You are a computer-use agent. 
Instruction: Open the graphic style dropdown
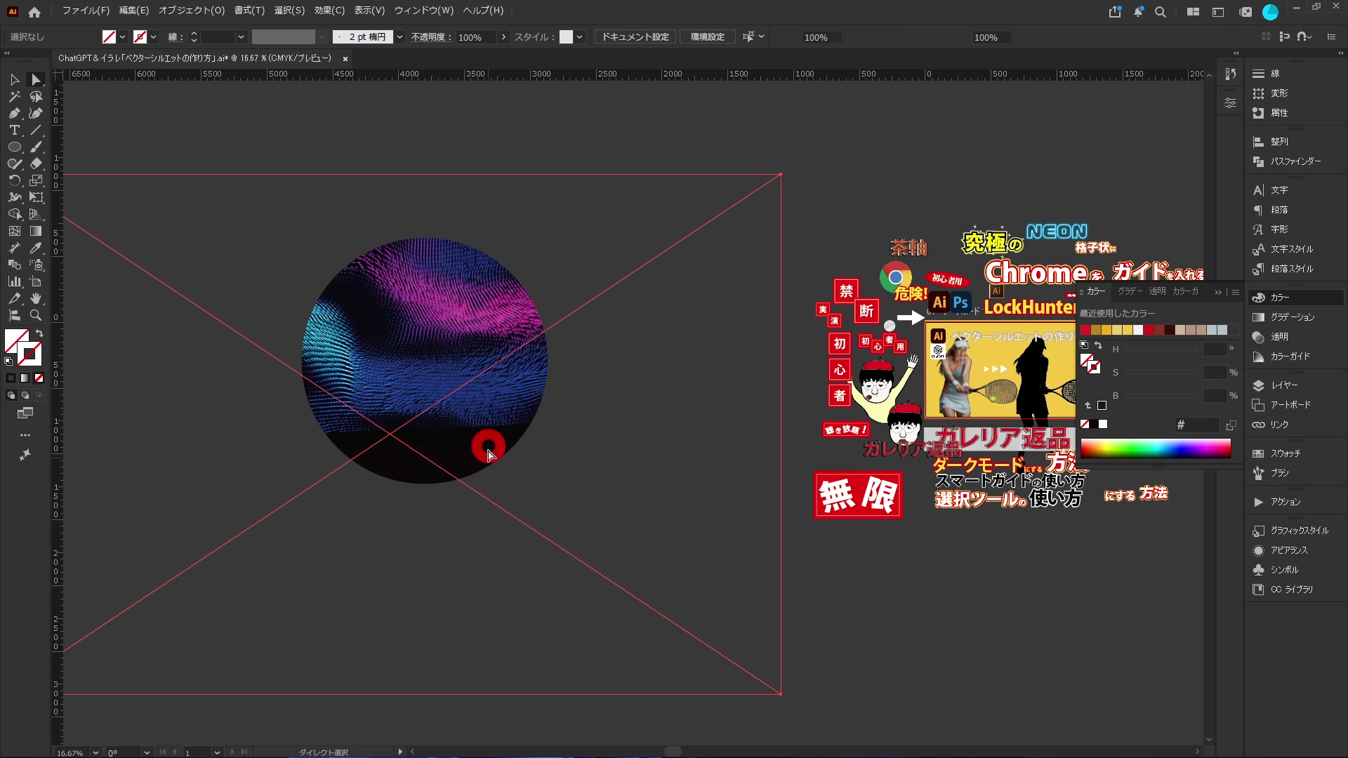(x=579, y=37)
